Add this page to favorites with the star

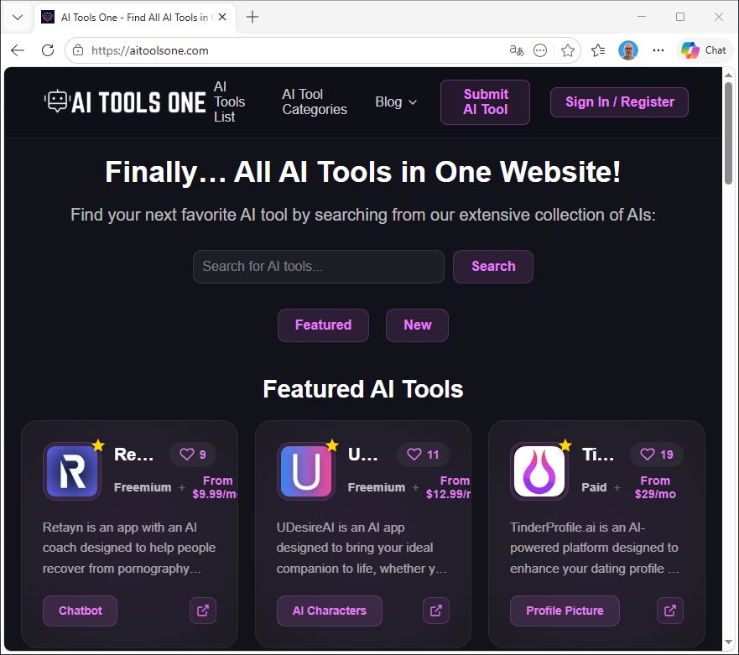point(568,50)
